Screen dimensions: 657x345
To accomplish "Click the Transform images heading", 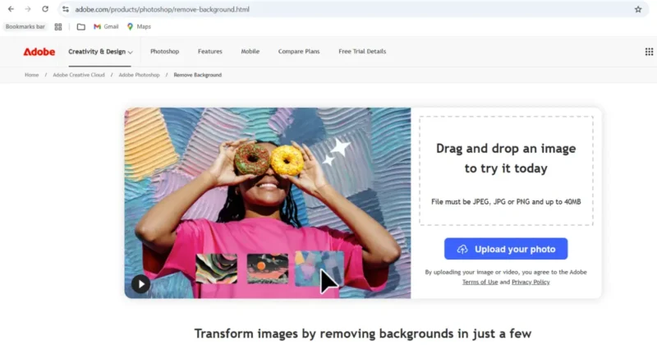I will (362, 333).
